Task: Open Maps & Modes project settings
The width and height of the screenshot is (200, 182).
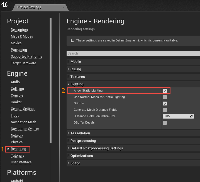Action: point(22,36)
